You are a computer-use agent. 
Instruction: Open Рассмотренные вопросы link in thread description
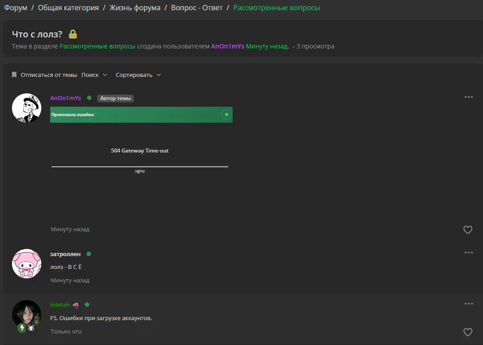pyautogui.click(x=97, y=46)
